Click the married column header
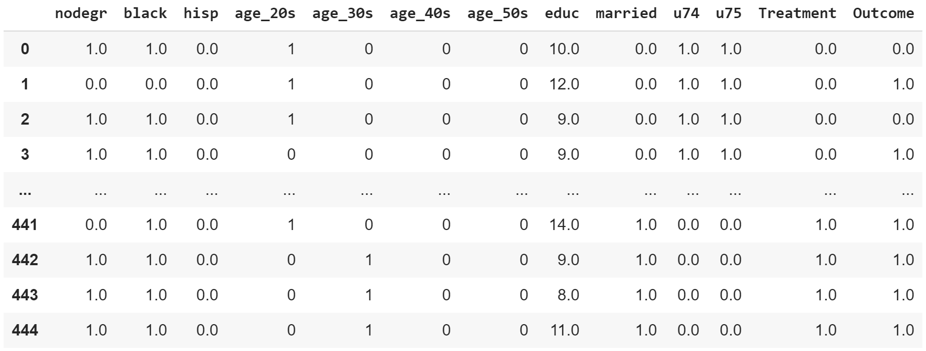 (x=626, y=13)
